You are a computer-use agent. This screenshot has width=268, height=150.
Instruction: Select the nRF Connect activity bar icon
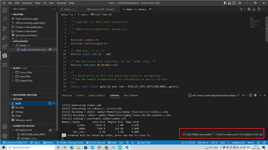pos(5,55)
